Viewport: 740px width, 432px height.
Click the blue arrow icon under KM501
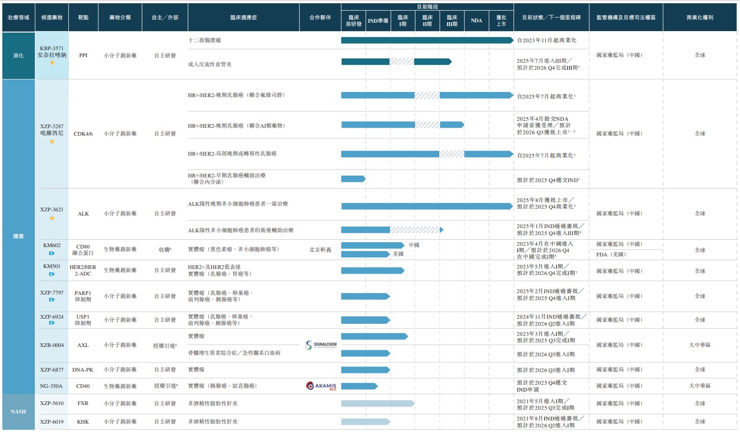pos(52,274)
